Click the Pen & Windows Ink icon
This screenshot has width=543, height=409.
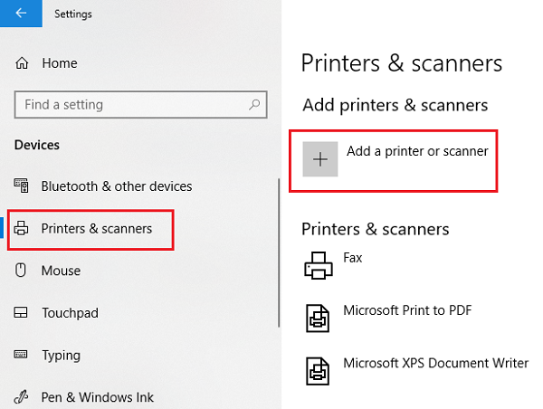click(23, 396)
